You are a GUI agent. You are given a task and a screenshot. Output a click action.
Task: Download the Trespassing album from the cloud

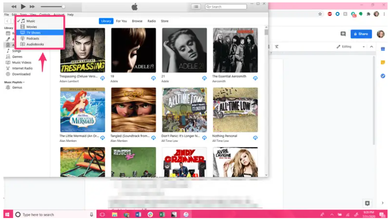coord(102,78)
